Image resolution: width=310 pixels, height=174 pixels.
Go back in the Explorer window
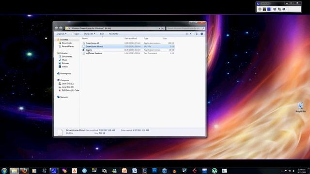pyautogui.click(x=56, y=28)
